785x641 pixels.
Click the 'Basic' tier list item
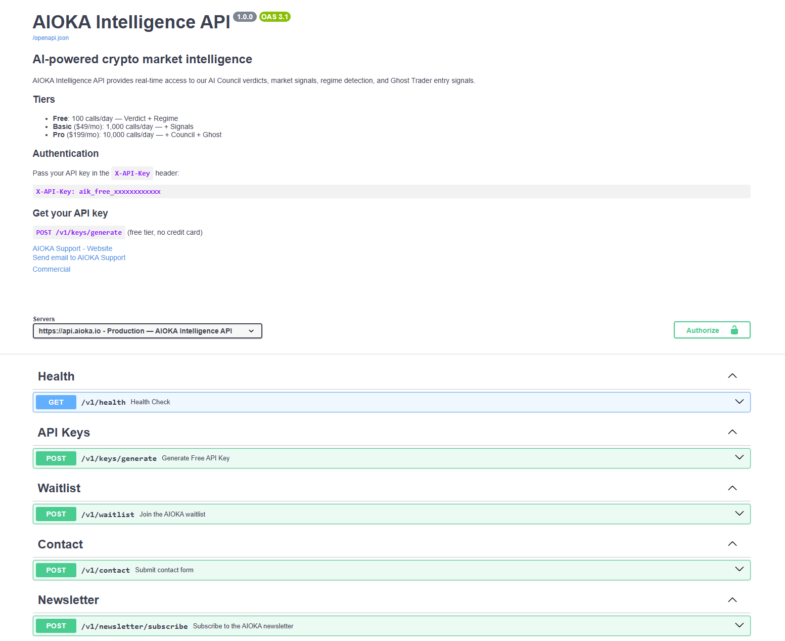point(123,126)
